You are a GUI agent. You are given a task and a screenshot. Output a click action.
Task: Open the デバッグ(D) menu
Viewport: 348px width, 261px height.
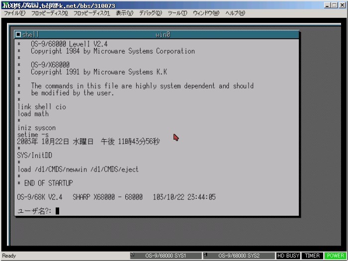(x=151, y=13)
